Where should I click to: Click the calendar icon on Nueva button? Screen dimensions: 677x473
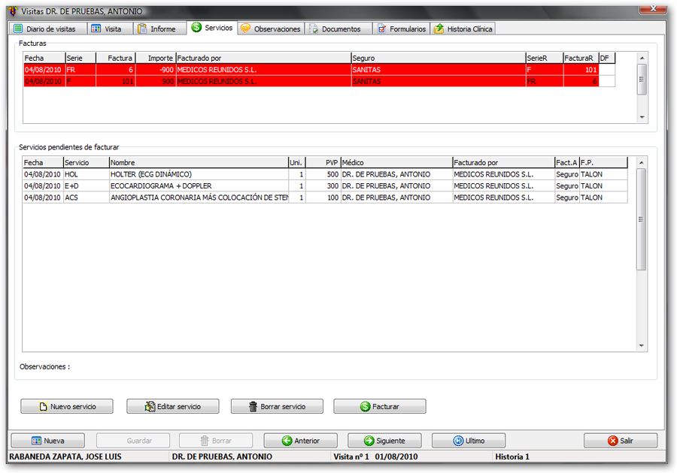pos(36,441)
